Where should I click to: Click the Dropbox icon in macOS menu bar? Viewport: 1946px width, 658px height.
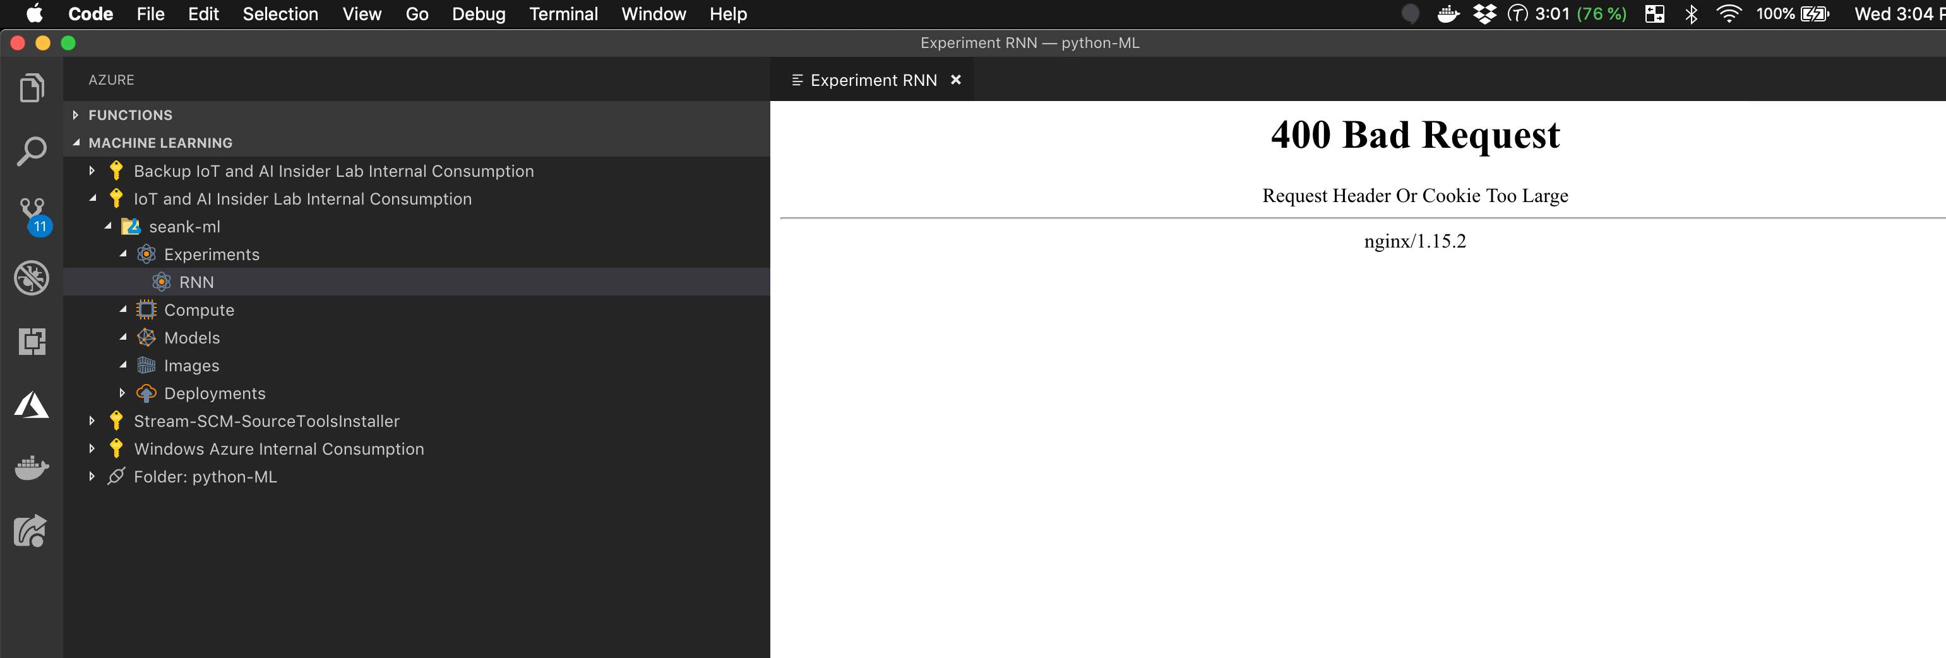pos(1484,14)
